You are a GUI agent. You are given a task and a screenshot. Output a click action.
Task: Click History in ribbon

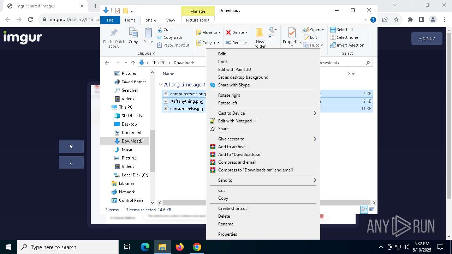313,45
